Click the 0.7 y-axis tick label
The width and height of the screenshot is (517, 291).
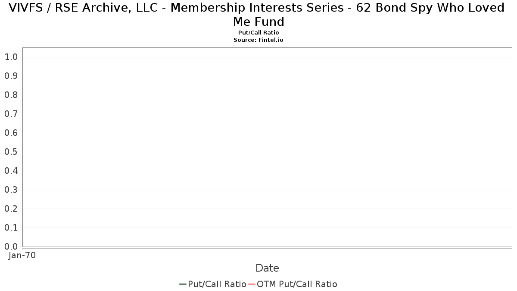(11, 114)
